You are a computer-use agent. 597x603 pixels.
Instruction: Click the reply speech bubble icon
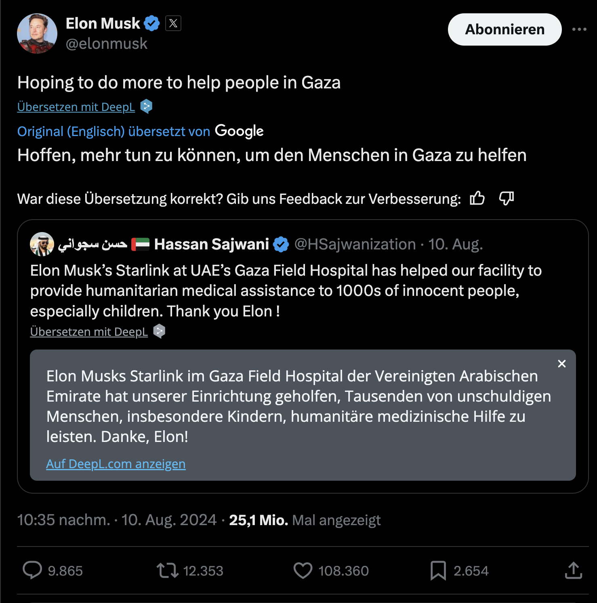pyautogui.click(x=32, y=570)
